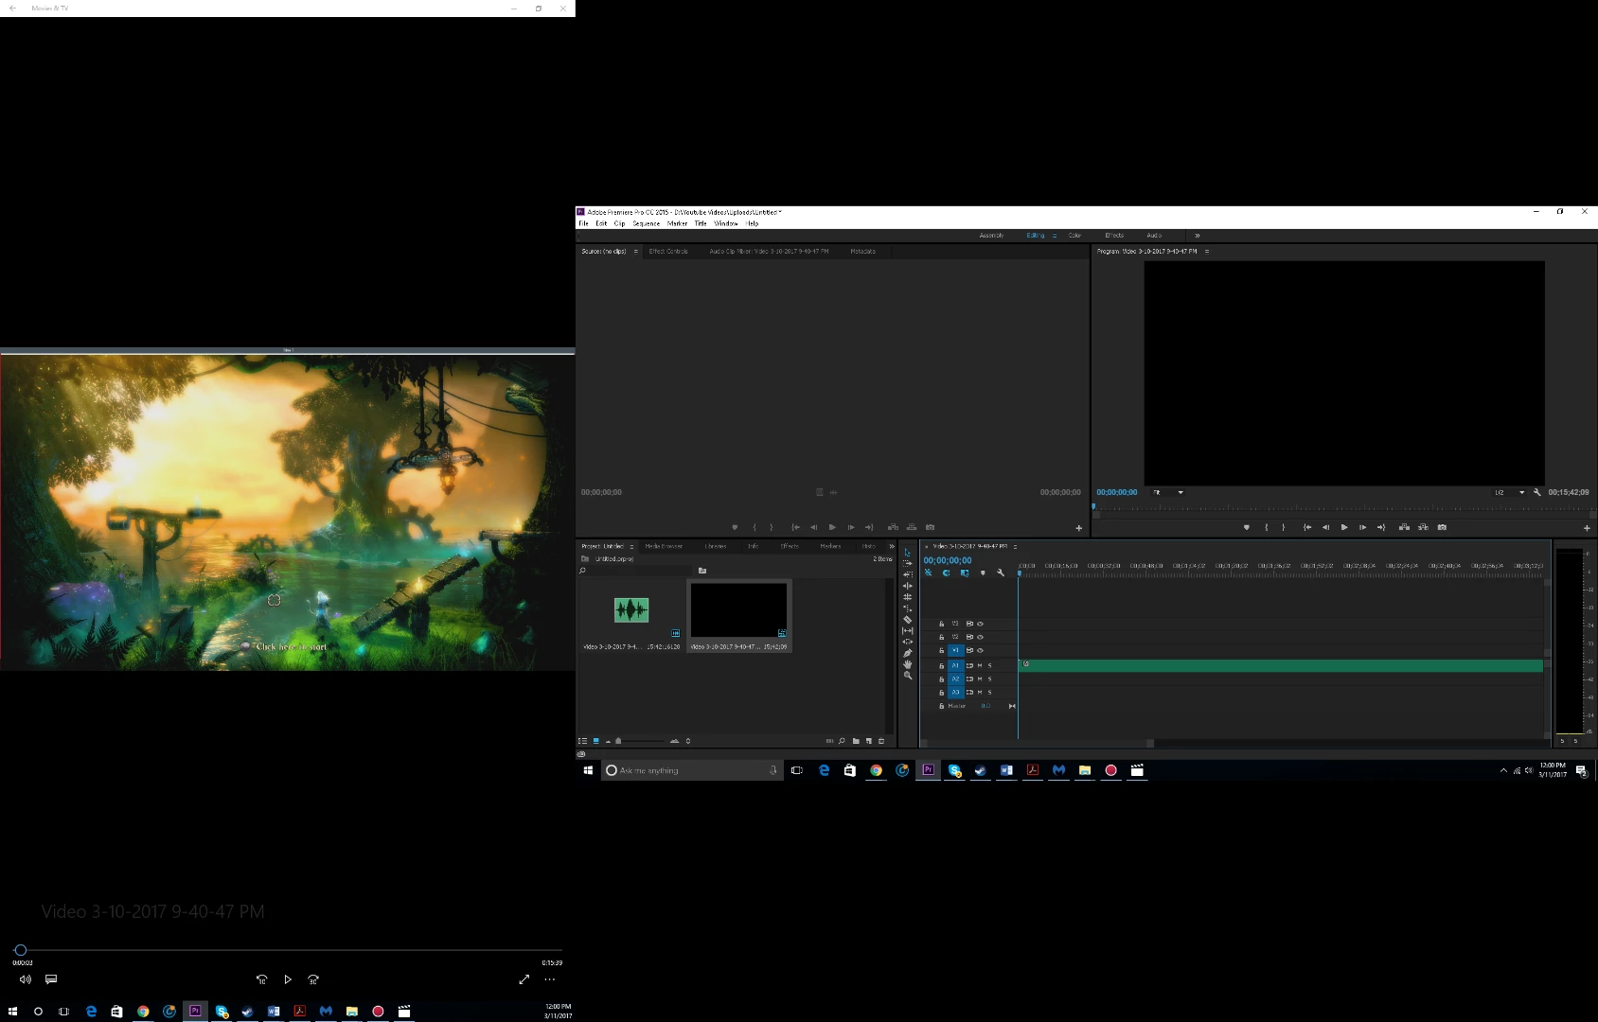Switch to Media Browser tab
The height and width of the screenshot is (1022, 1598).
coord(664,546)
